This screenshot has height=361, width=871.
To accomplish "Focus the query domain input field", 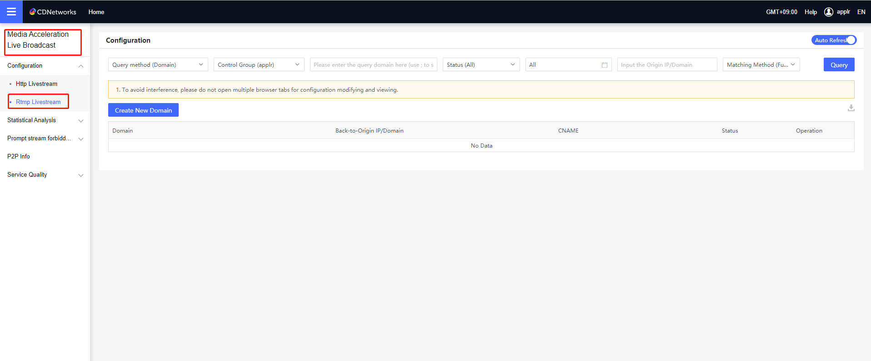I will point(374,64).
